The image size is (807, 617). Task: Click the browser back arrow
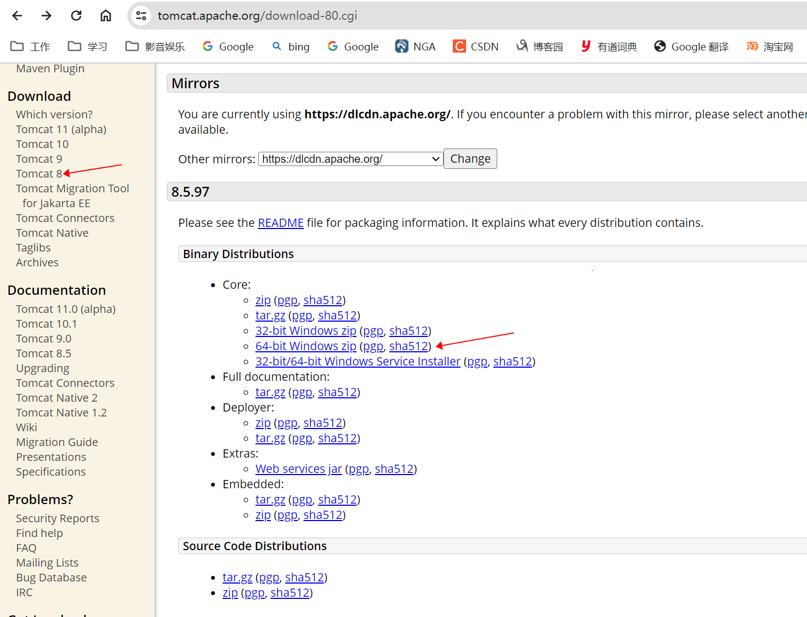[x=17, y=15]
